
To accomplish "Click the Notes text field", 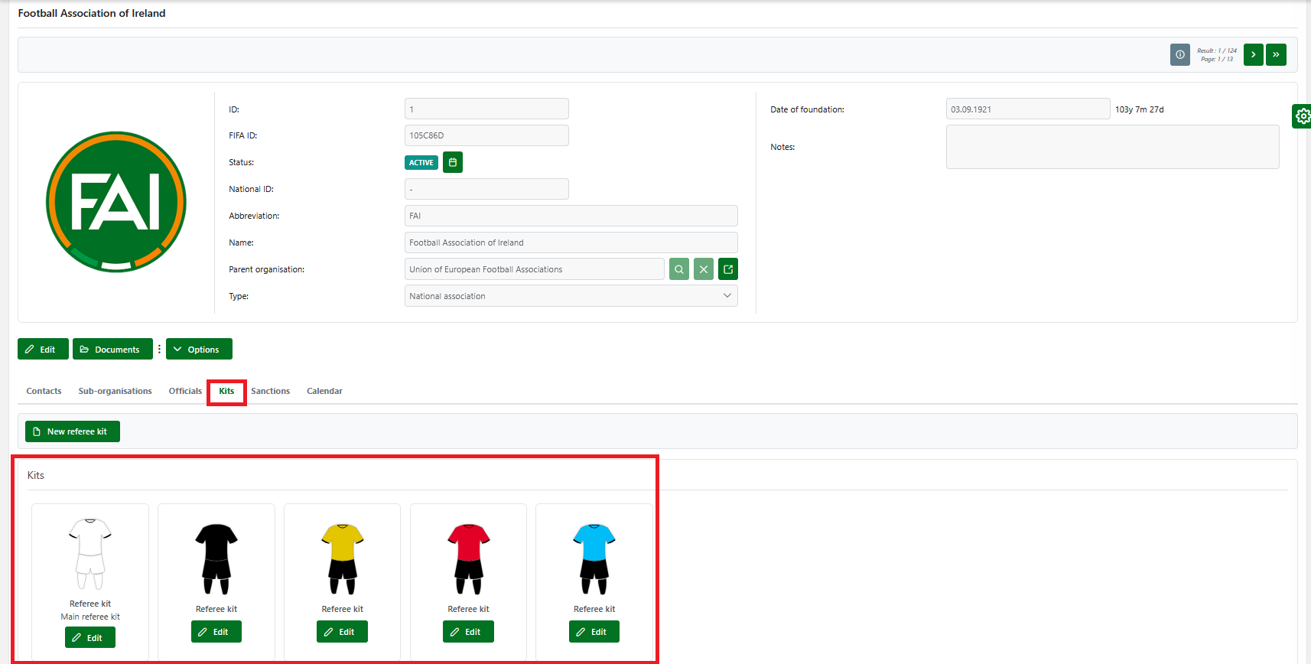I will point(1112,147).
